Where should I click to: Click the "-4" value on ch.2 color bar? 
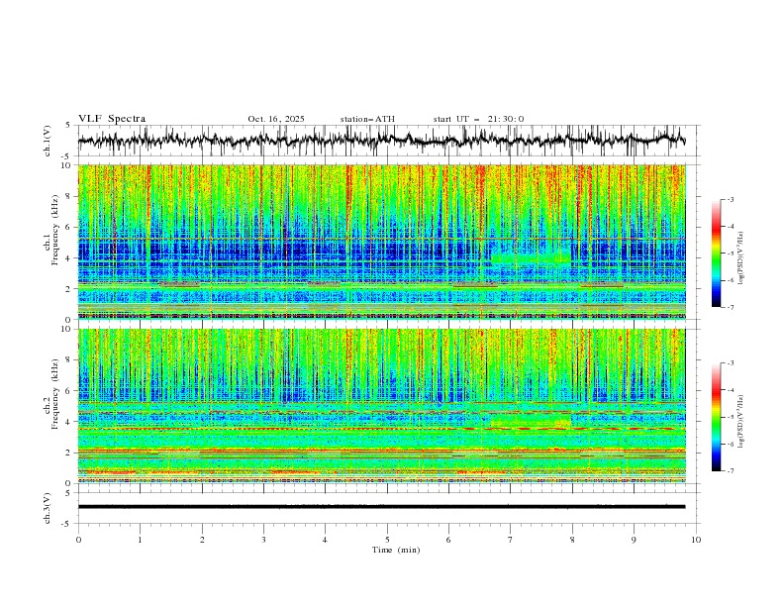pyautogui.click(x=731, y=390)
